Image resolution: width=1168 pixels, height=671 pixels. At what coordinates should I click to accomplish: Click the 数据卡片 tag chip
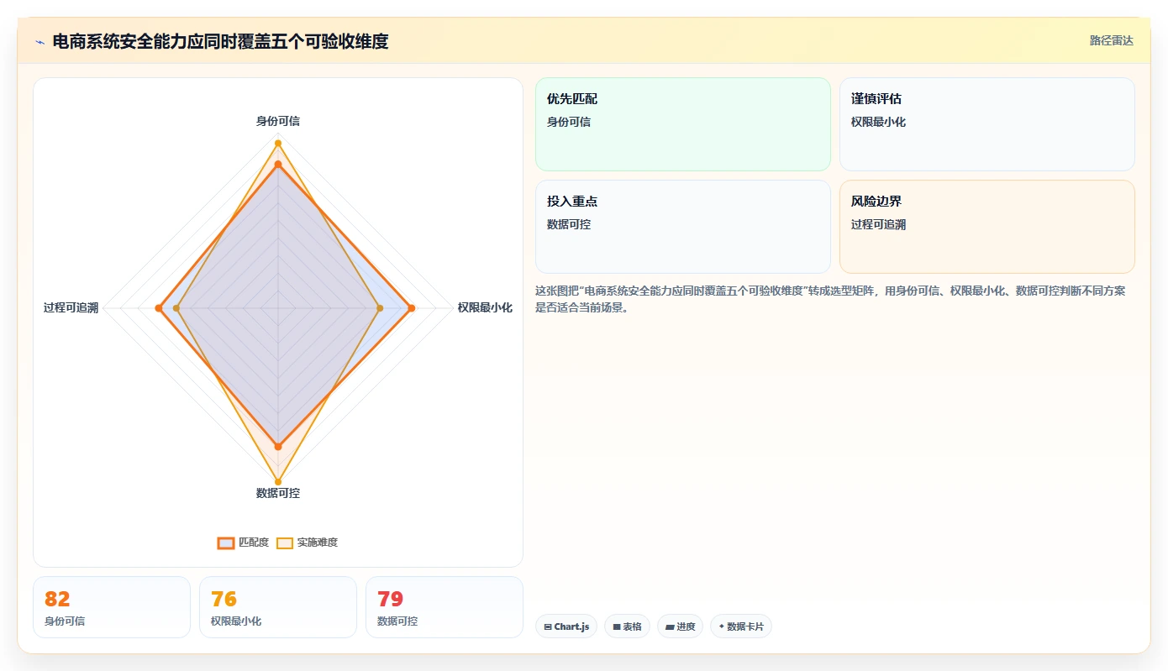(741, 626)
